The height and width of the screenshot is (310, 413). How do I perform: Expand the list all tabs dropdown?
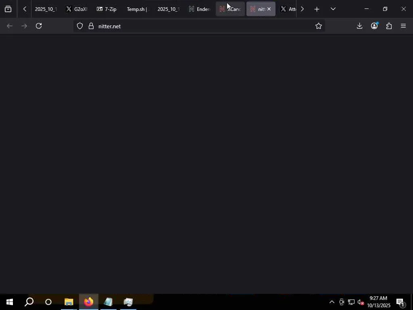tap(333, 9)
